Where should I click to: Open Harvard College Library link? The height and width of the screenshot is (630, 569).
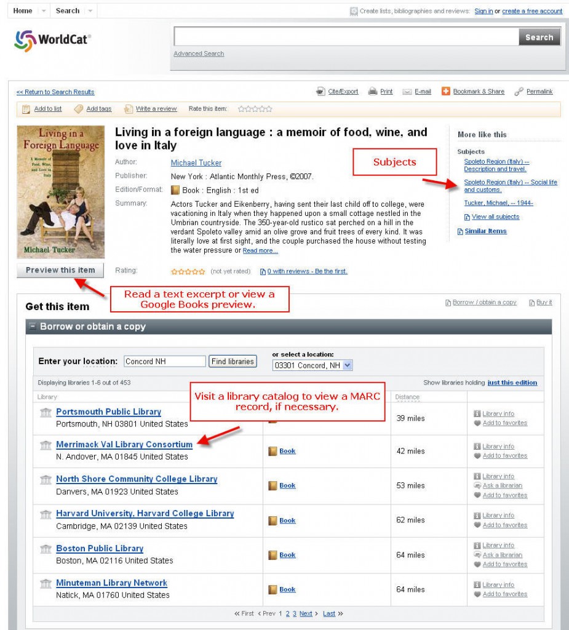(x=145, y=514)
